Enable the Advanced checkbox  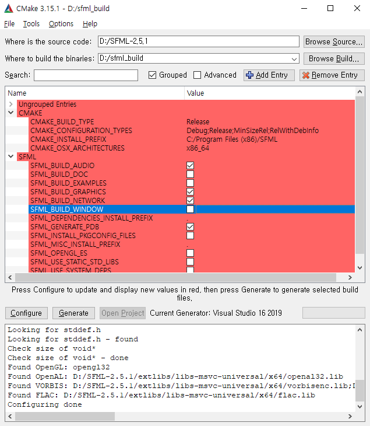pos(197,75)
